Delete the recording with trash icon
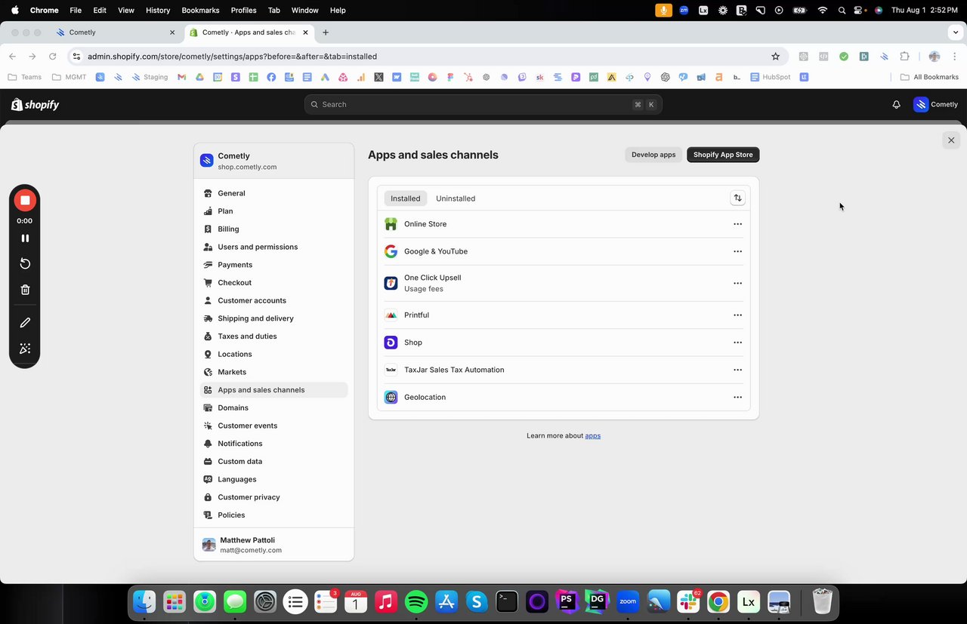This screenshot has height=624, width=967. click(x=25, y=290)
